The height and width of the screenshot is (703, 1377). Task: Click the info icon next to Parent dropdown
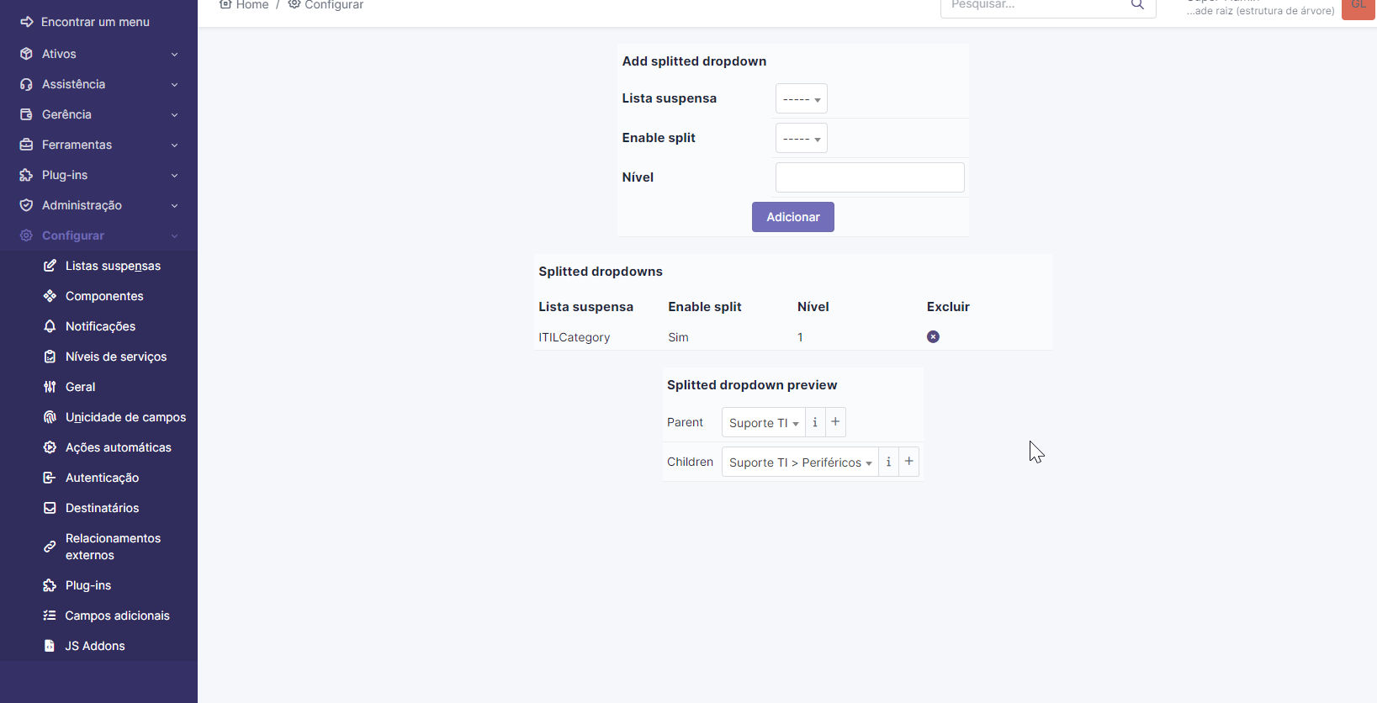pos(815,422)
